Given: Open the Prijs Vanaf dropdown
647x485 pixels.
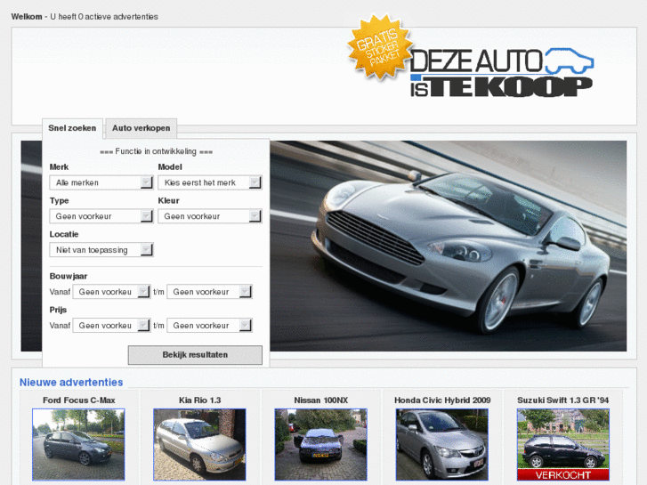Looking at the screenshot, I should (x=111, y=326).
